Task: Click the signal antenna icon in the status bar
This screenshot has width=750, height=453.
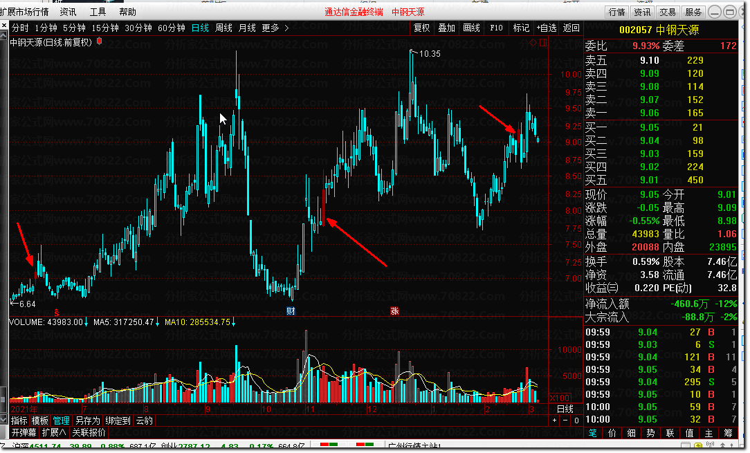Action: click(710, 445)
